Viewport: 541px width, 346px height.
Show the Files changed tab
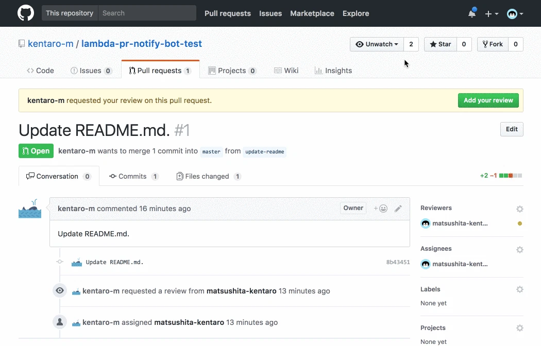coord(209,177)
